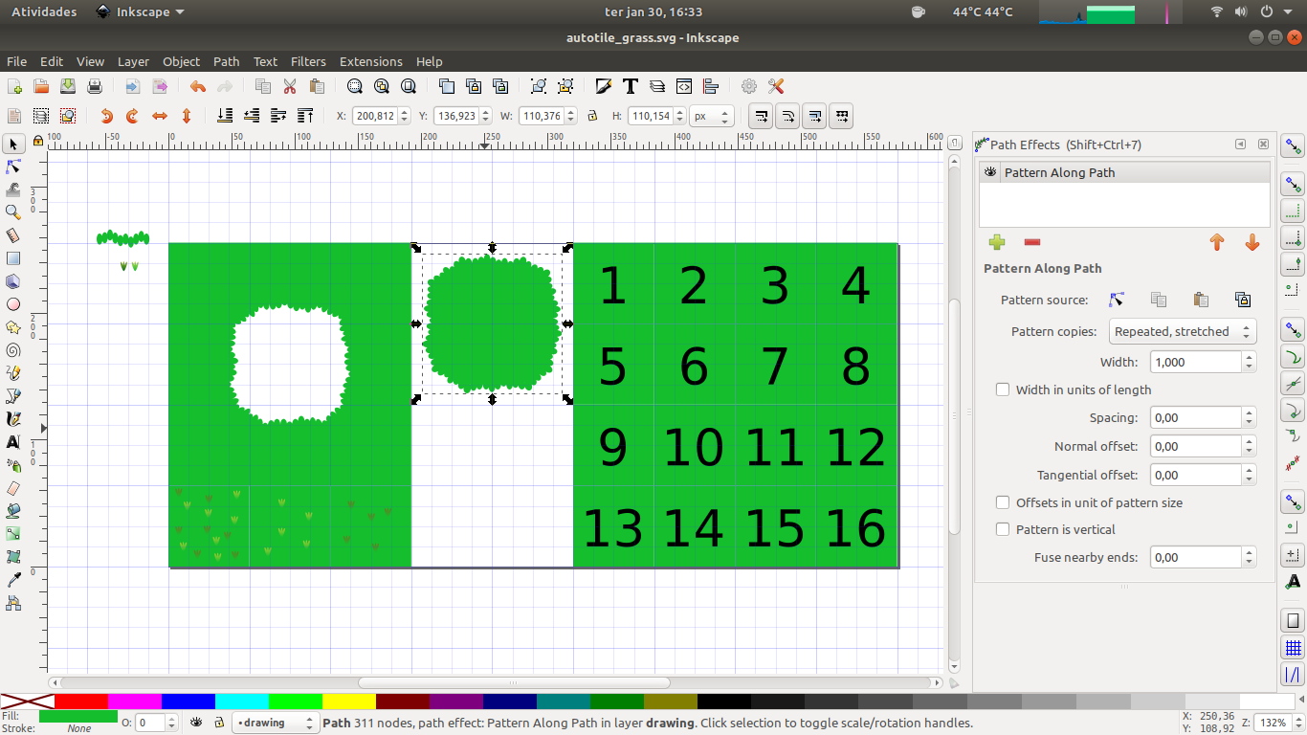Toggle width/height ratio lock
The image size is (1307, 735).
point(592,116)
